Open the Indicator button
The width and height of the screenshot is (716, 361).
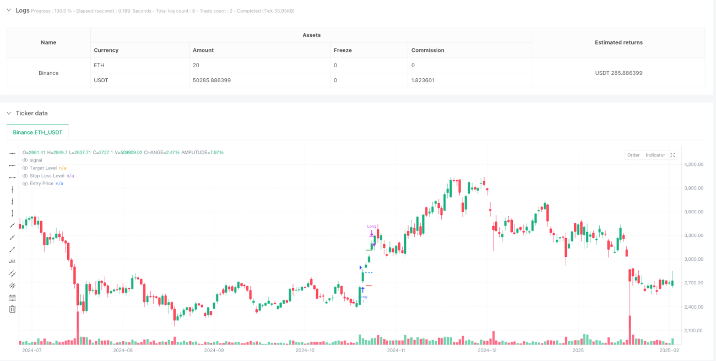(655, 155)
